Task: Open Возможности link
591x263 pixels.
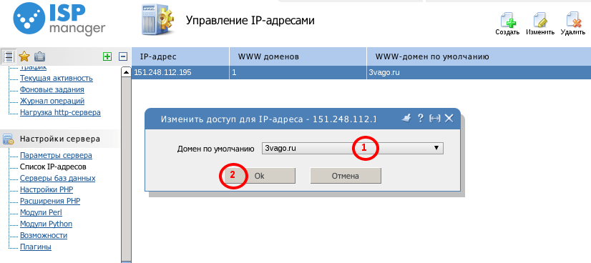Action: pyautogui.click(x=44, y=236)
